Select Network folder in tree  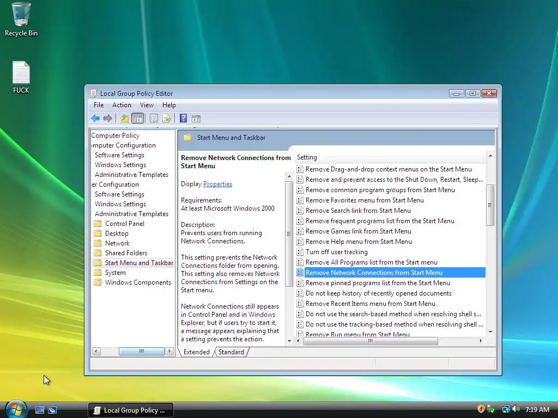click(117, 243)
